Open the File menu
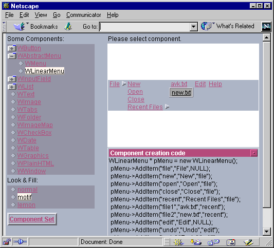 9,15
